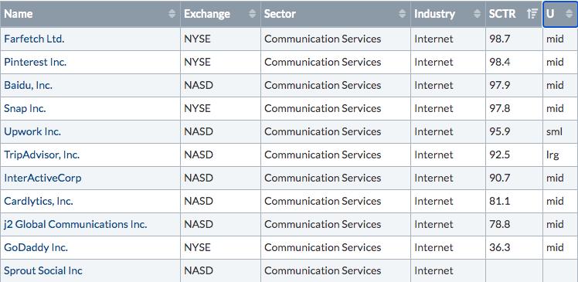Click the sort arrows in U column
Screen dimensions: 578x282
(x=569, y=14)
